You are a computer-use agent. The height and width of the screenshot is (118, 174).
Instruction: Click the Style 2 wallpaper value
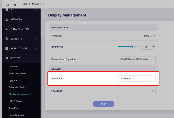click(147, 36)
